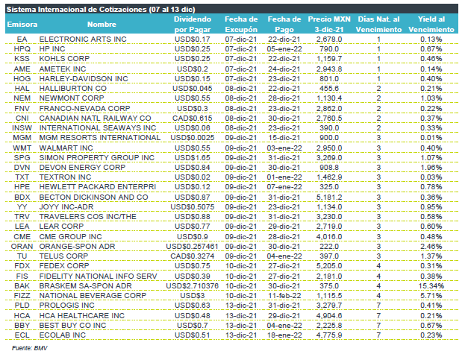Select the Días Nat. al Vencimiento header
Screen dimensions: 468x354
(378, 25)
